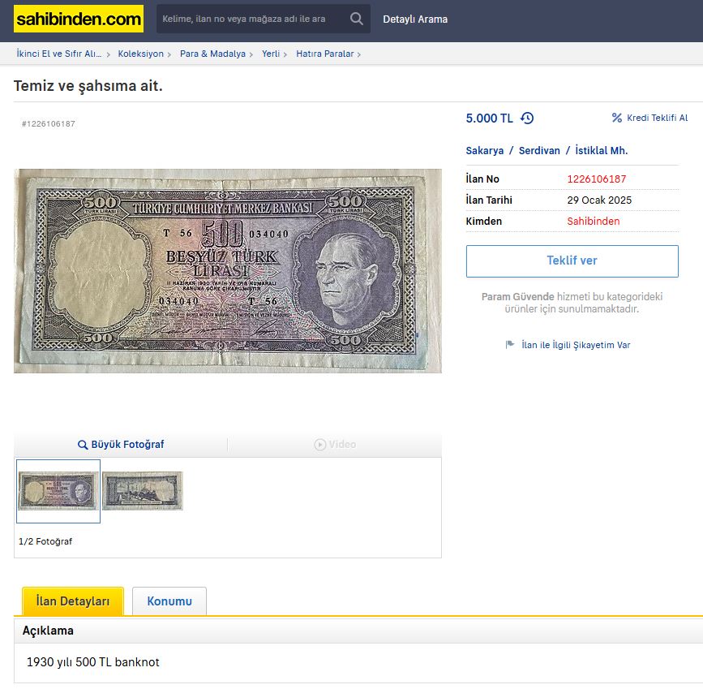This screenshot has width=703, height=689.
Task: Select the second banknote thumbnail
Action: pyautogui.click(x=143, y=491)
